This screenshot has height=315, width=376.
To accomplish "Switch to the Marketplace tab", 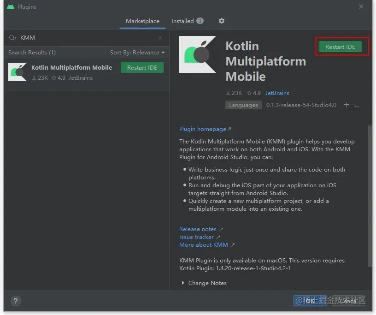I will [142, 21].
